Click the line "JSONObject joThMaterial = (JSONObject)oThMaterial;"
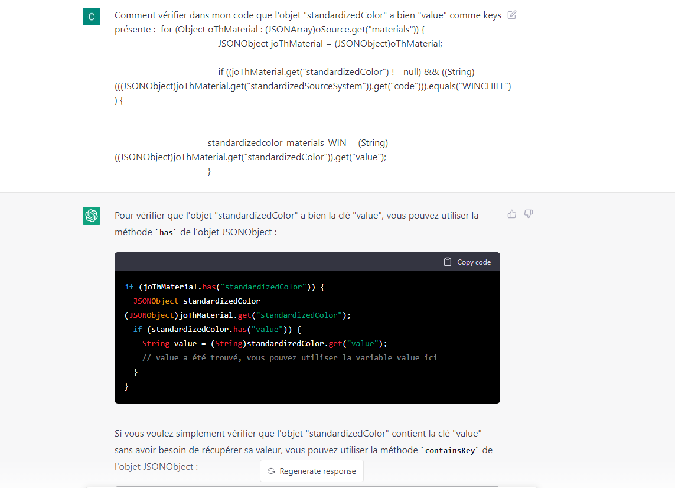 (330, 44)
